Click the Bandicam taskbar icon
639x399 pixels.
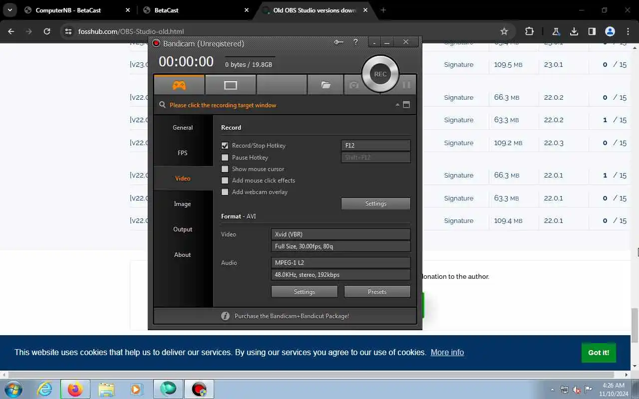click(x=199, y=389)
